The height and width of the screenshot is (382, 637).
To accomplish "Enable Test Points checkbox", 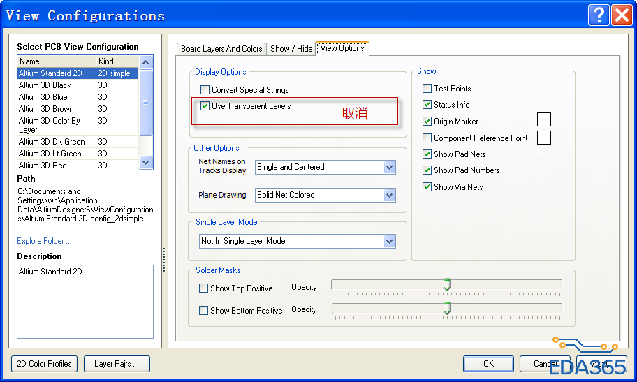I will coord(427,88).
